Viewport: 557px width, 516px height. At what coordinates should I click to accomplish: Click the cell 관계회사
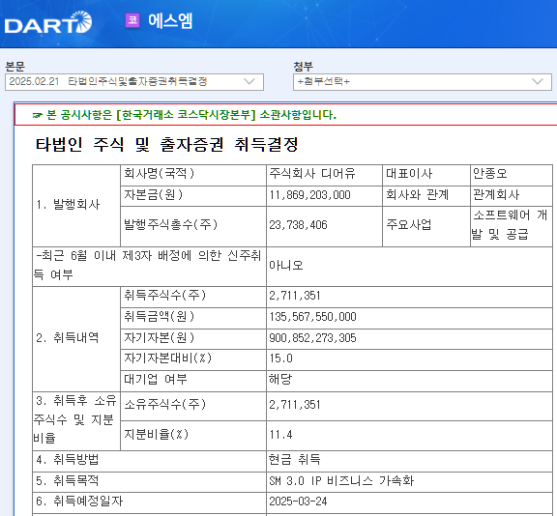[x=511, y=196]
